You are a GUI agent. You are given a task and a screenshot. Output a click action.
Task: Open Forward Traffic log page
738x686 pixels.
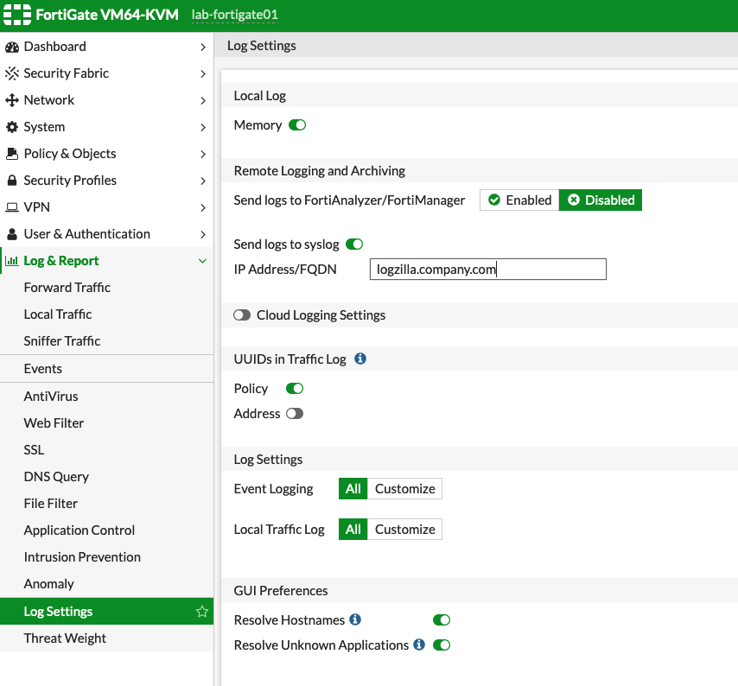[x=67, y=288]
